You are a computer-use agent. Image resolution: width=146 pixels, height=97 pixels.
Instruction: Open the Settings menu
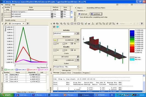pos(8,5)
